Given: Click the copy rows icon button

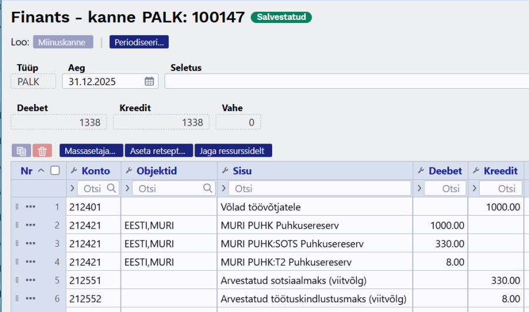Looking at the screenshot, I should [21, 151].
